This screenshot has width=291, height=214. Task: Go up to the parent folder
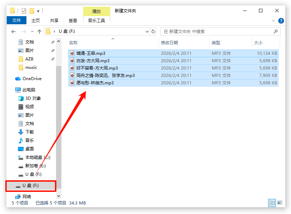39,31
